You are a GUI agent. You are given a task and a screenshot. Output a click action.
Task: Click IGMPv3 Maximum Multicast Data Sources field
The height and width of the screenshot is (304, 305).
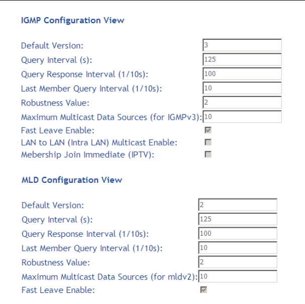(x=242, y=117)
